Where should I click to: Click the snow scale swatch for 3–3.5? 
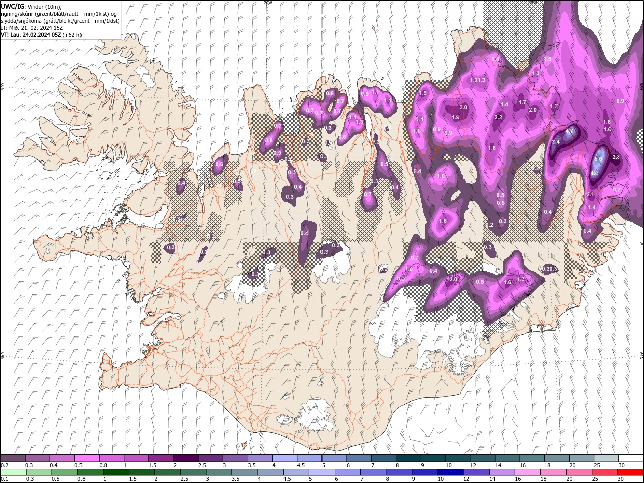click(x=235, y=458)
